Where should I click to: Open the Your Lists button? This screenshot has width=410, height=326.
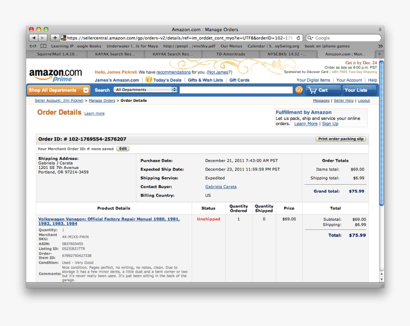coord(359,90)
